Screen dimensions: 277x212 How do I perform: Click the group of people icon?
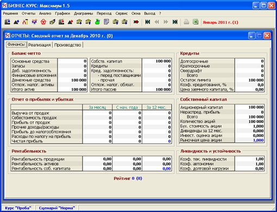point(34,22)
